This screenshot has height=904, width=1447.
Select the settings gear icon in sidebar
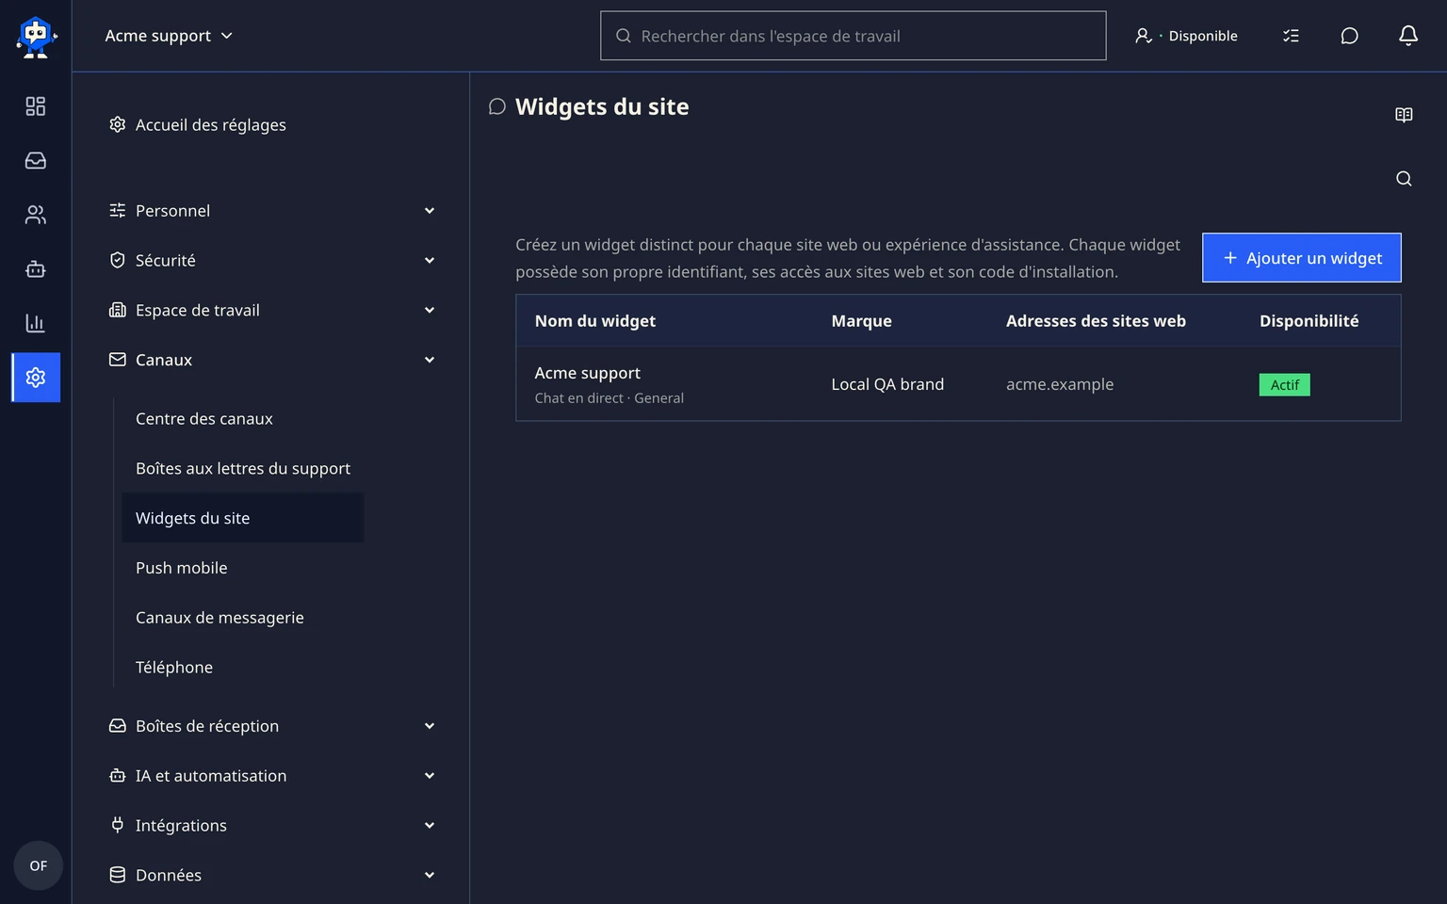[36, 378]
